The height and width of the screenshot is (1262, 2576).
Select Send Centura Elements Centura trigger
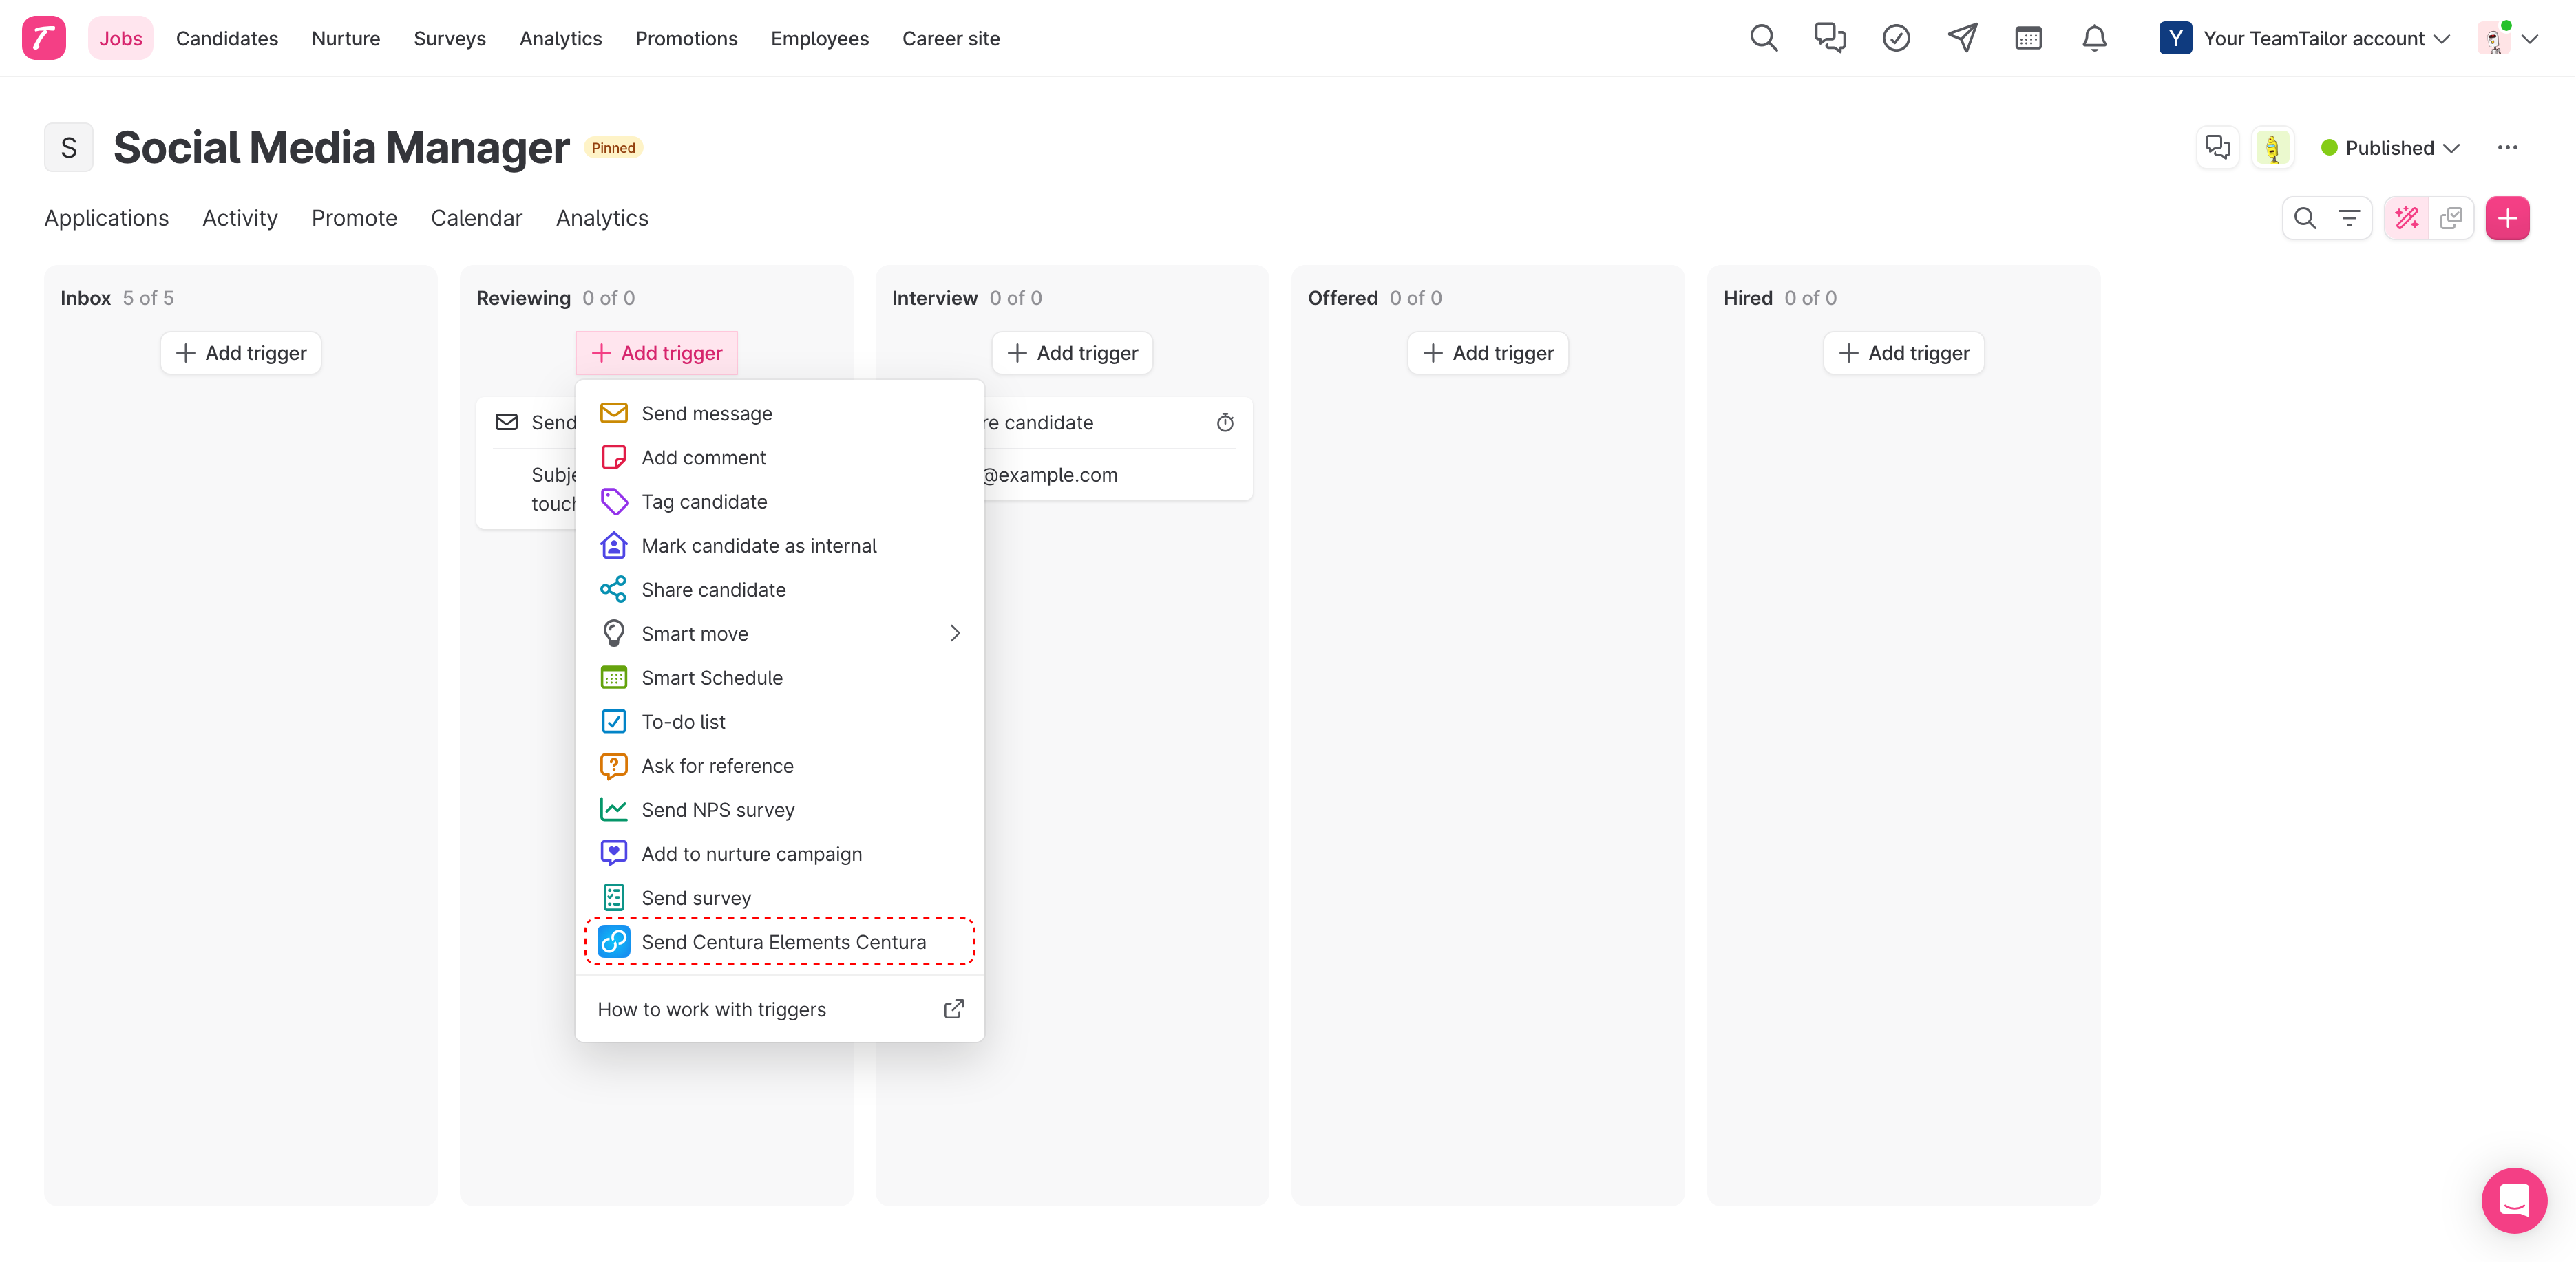tap(779, 941)
